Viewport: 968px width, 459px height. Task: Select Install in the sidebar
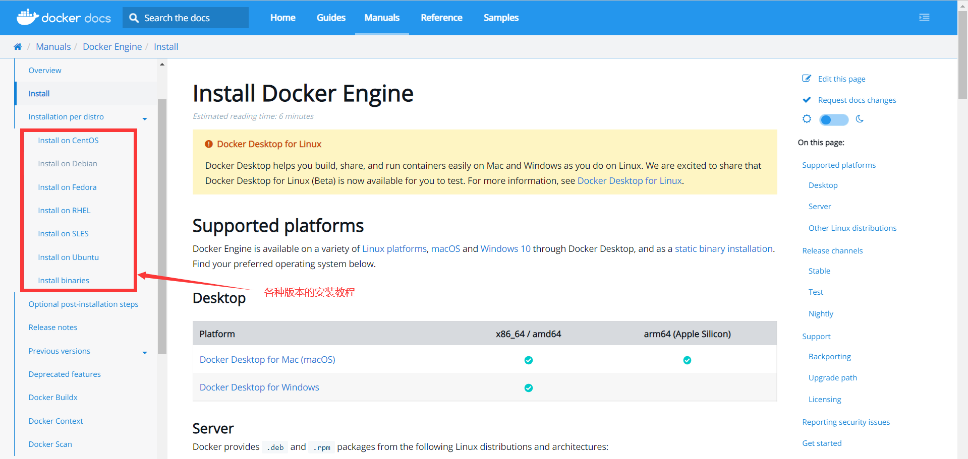click(x=39, y=94)
